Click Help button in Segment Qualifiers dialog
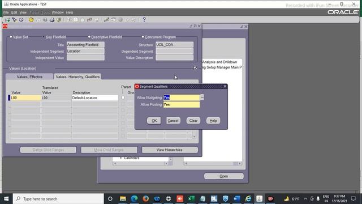 pyautogui.click(x=213, y=121)
